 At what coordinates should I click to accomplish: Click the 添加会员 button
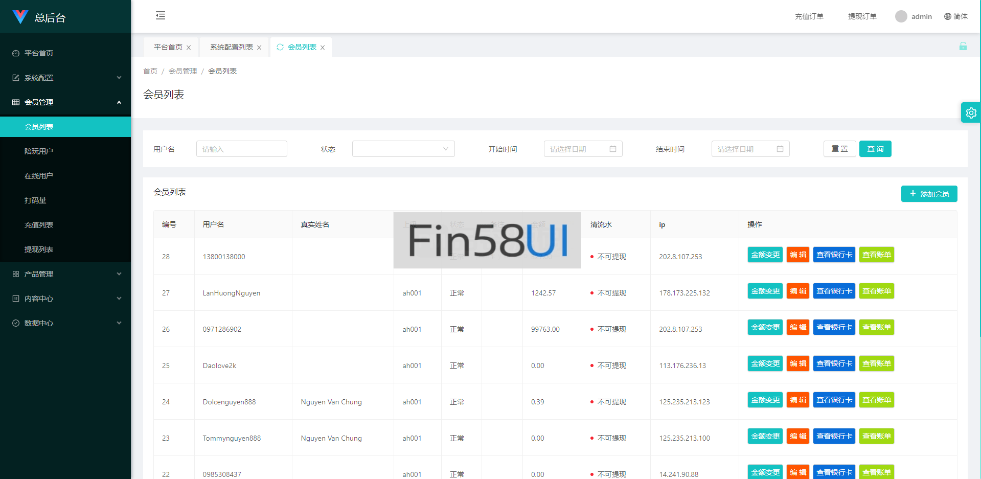tap(929, 194)
